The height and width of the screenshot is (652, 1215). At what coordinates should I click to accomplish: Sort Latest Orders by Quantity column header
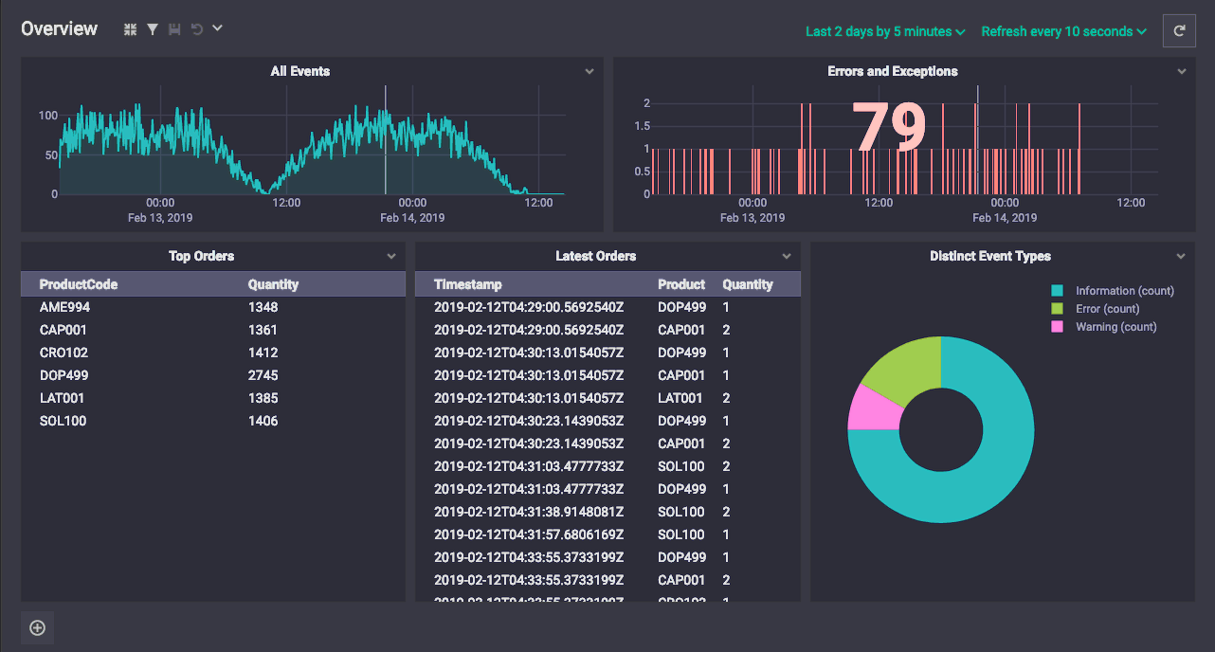pyautogui.click(x=748, y=284)
